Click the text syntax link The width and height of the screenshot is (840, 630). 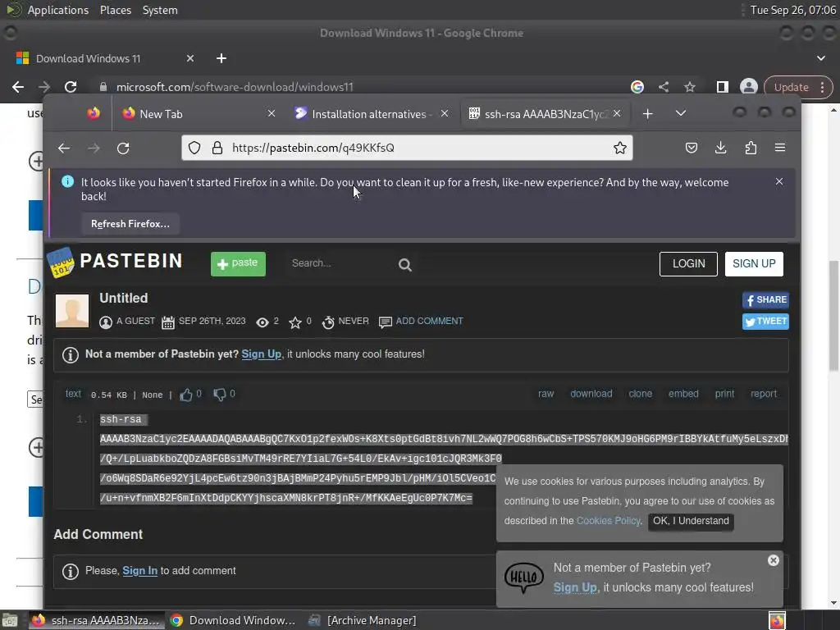(x=73, y=394)
